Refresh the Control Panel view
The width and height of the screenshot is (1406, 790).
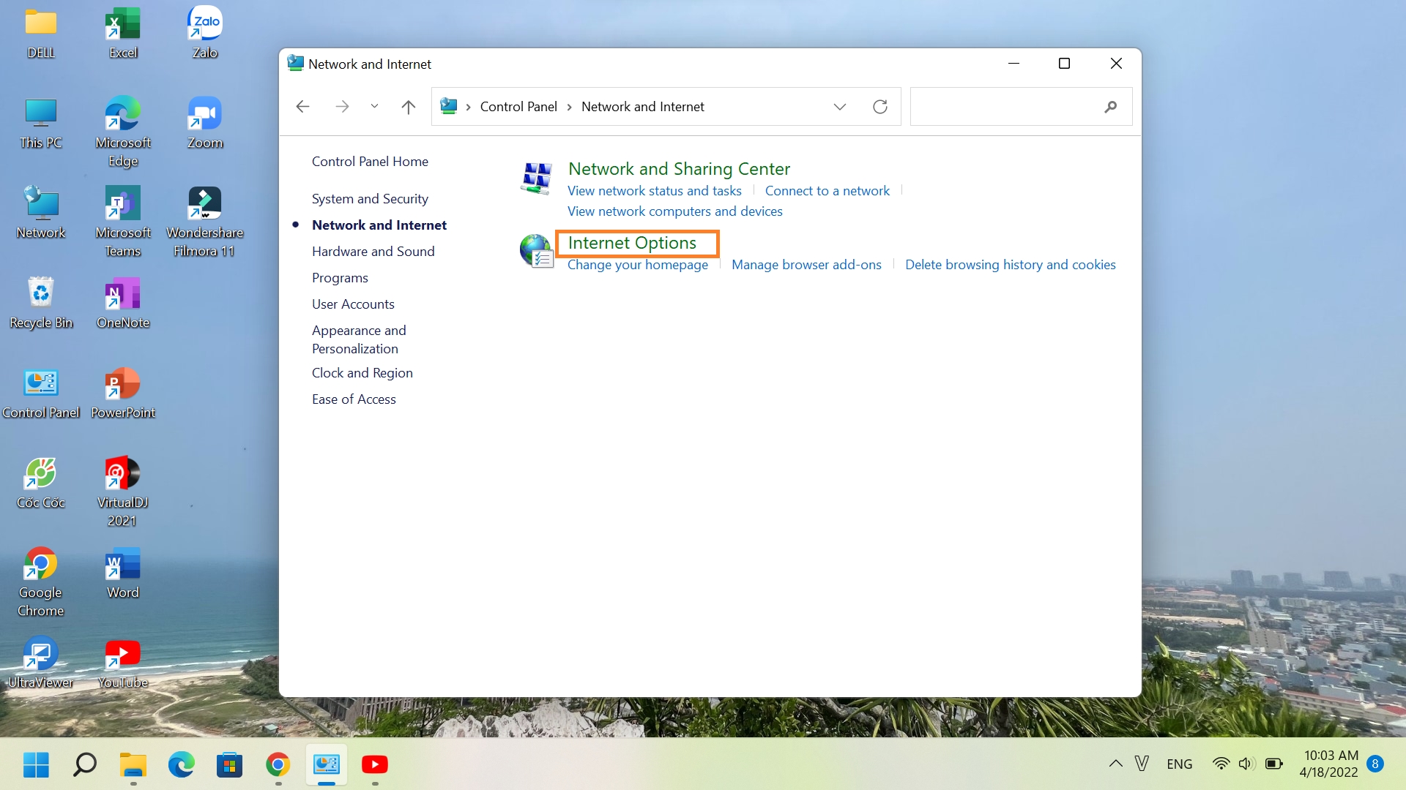[x=880, y=107]
